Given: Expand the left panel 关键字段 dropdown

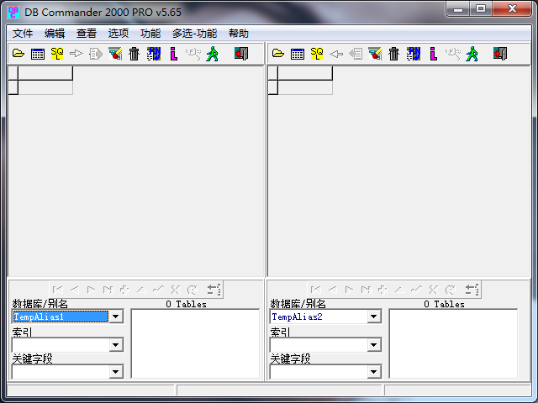Looking at the screenshot, I should (x=116, y=371).
